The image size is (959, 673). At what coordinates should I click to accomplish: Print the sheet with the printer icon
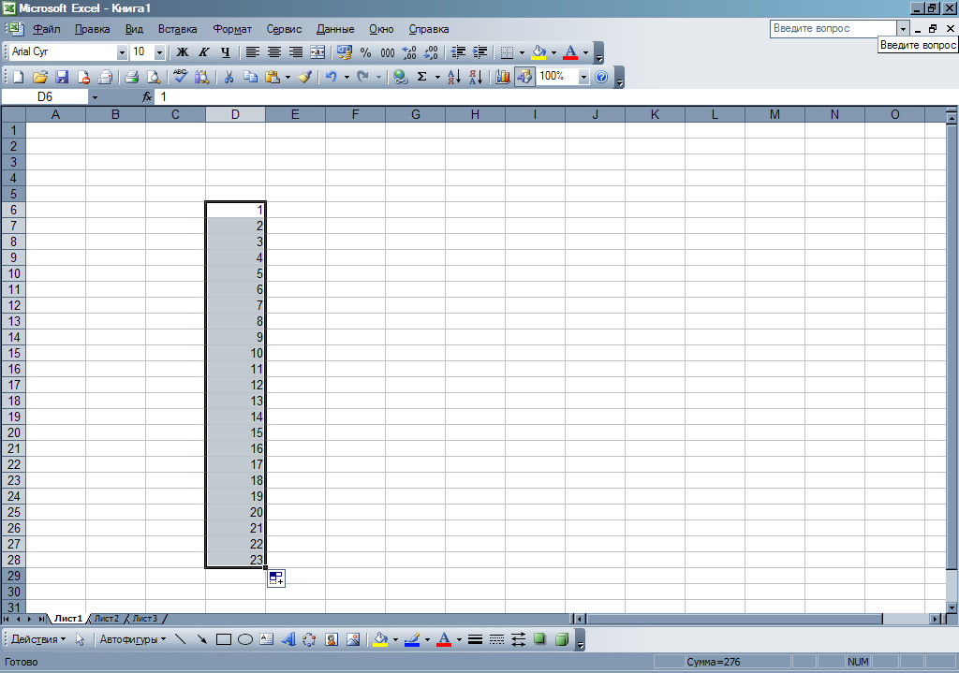coord(131,77)
